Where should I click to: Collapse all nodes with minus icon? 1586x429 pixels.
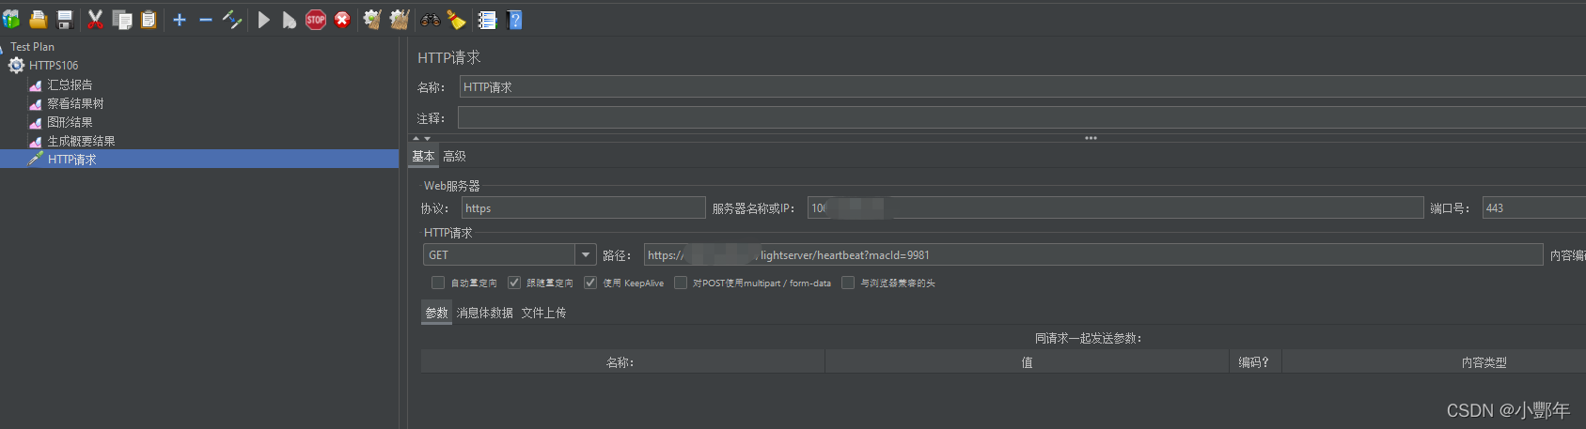205,20
